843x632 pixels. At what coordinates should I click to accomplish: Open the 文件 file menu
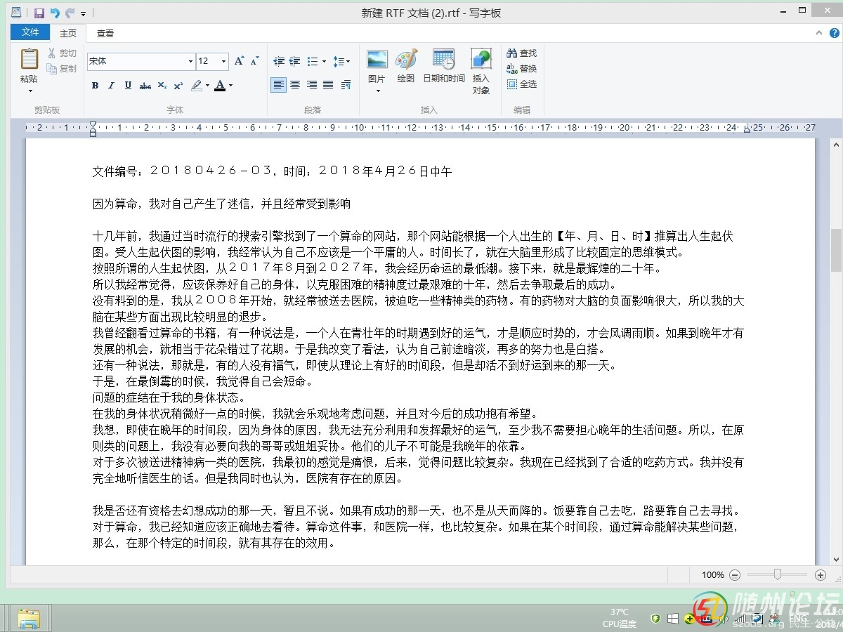[30, 32]
